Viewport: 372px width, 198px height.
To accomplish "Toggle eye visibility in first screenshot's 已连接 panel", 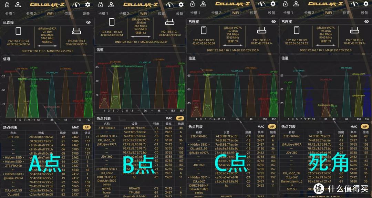I will tap(88, 22).
